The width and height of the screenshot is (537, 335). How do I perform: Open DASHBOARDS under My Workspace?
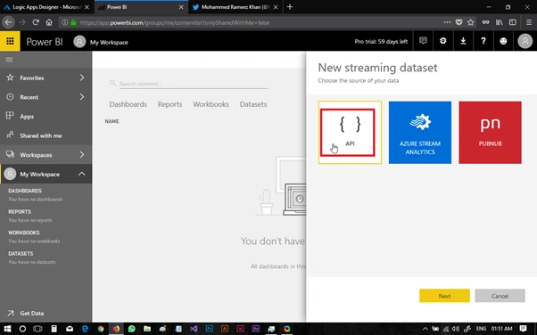25,191
